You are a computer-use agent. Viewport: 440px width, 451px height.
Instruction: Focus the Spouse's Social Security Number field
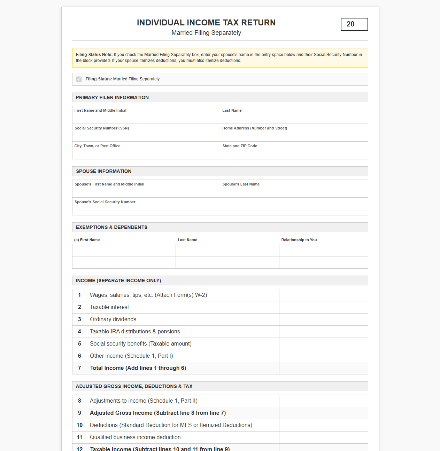[x=220, y=206]
